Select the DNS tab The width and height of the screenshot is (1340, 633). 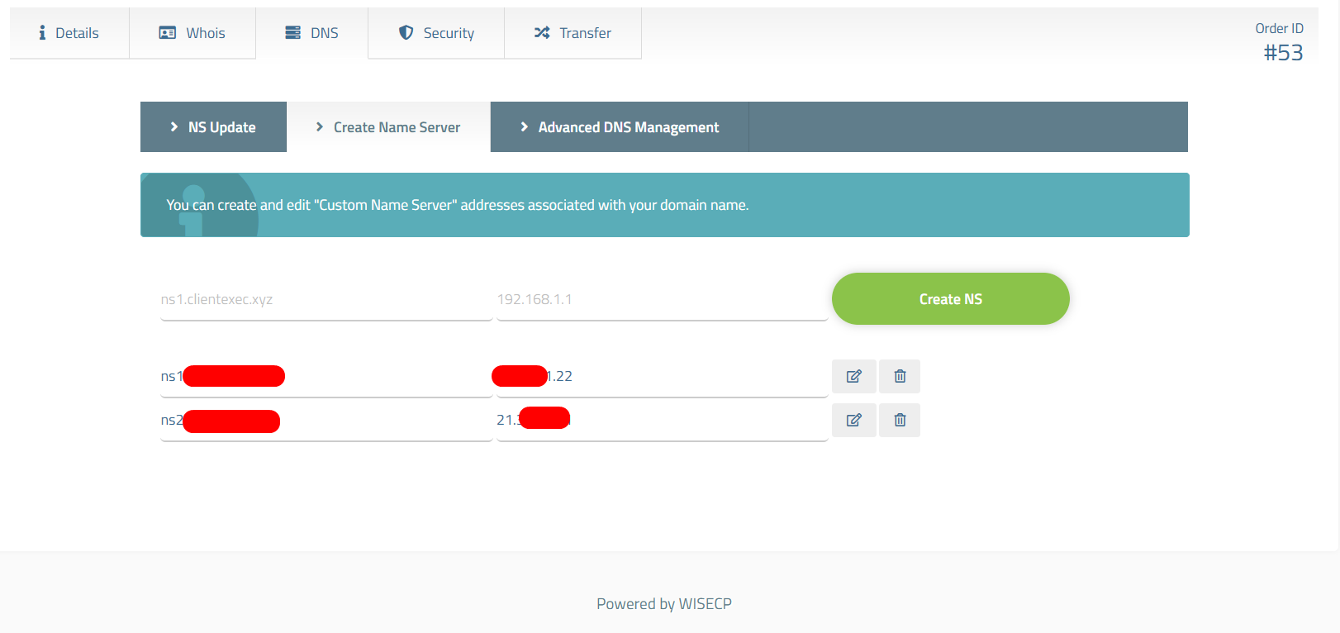tap(312, 33)
